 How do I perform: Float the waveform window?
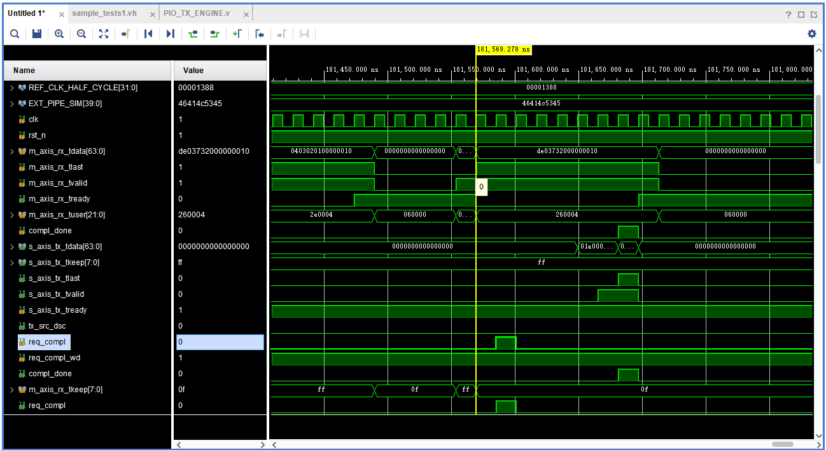tap(814, 14)
